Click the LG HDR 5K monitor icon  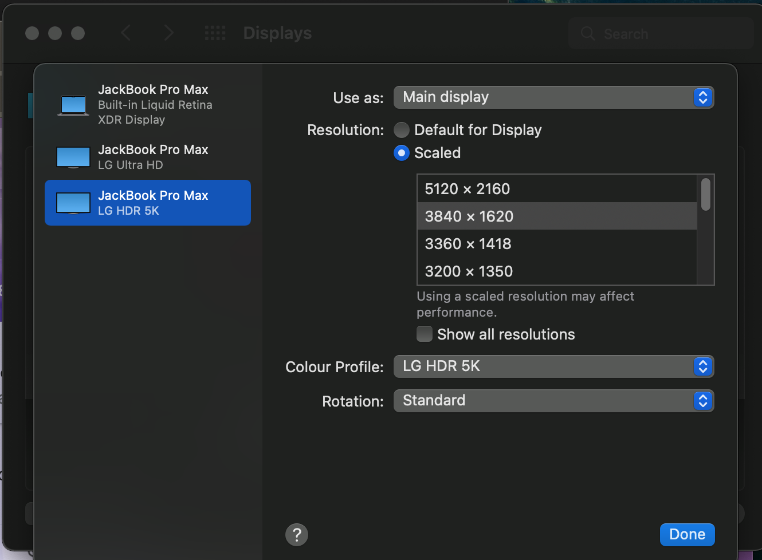[x=73, y=203]
